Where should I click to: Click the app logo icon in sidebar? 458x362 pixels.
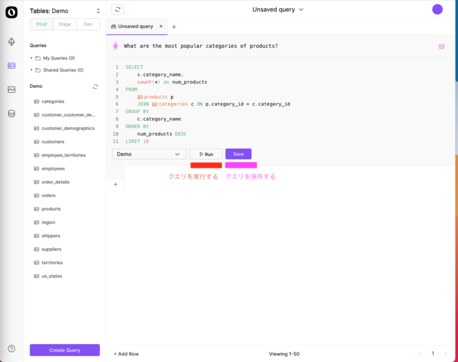(11, 12)
